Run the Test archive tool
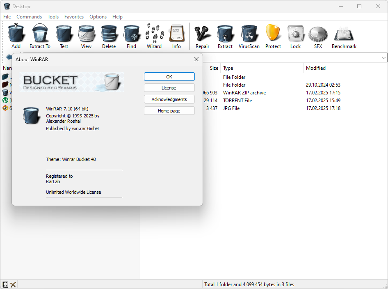 coord(64,36)
